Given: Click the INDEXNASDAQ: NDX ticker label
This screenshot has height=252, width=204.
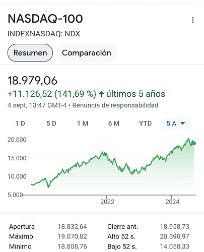Looking at the screenshot, I should (x=44, y=34).
